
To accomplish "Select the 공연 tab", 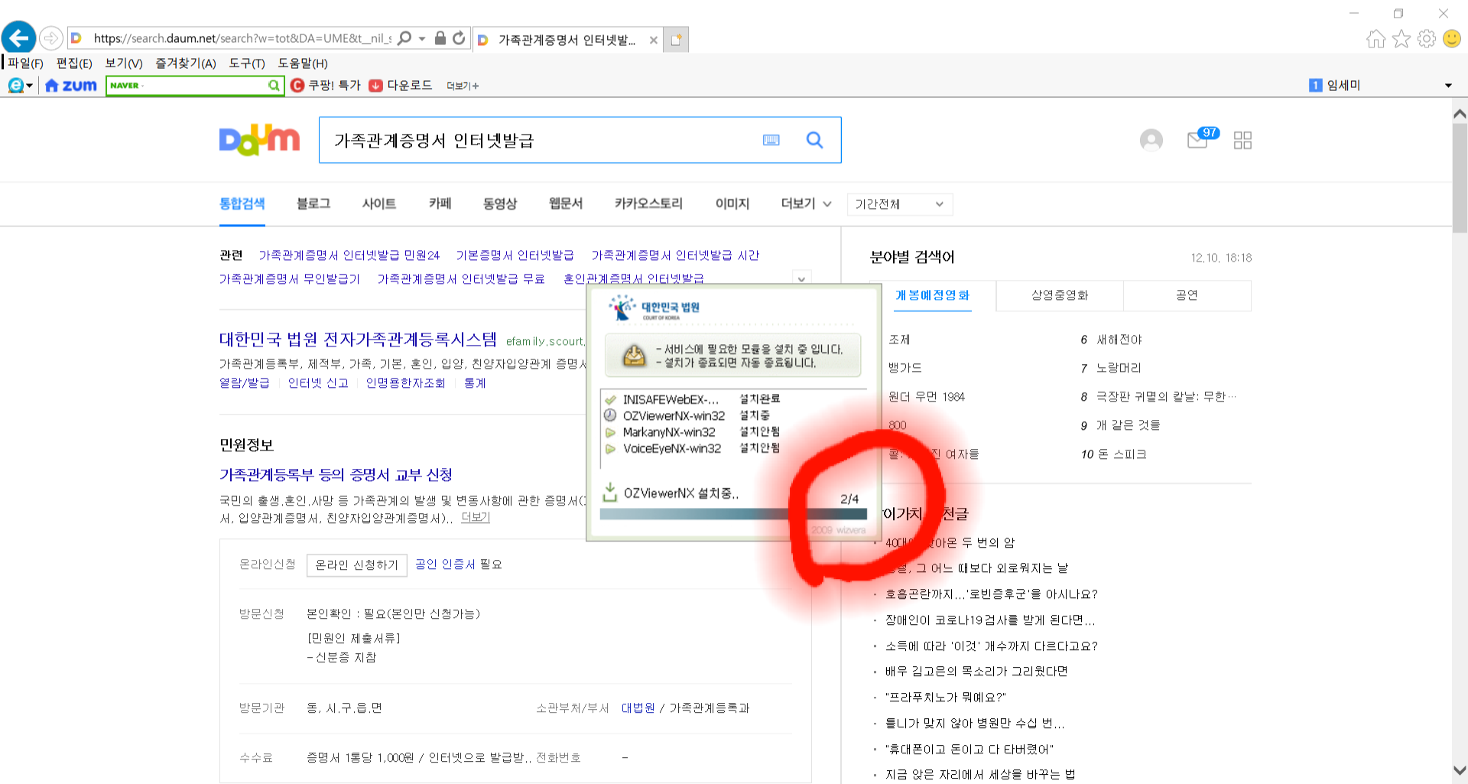I will 1187,295.
